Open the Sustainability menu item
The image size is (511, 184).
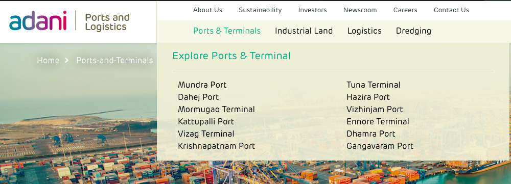tap(260, 10)
